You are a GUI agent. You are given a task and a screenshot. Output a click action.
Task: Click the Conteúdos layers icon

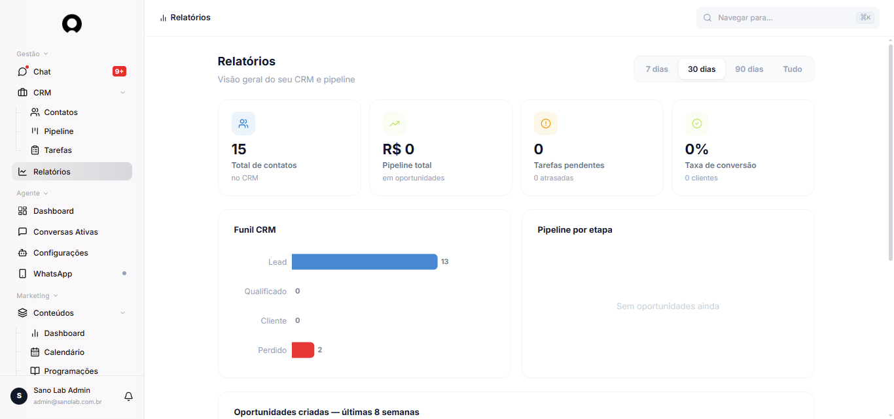coord(23,312)
